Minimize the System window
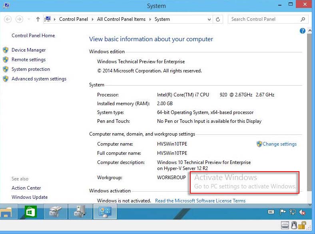 coord(280,4)
